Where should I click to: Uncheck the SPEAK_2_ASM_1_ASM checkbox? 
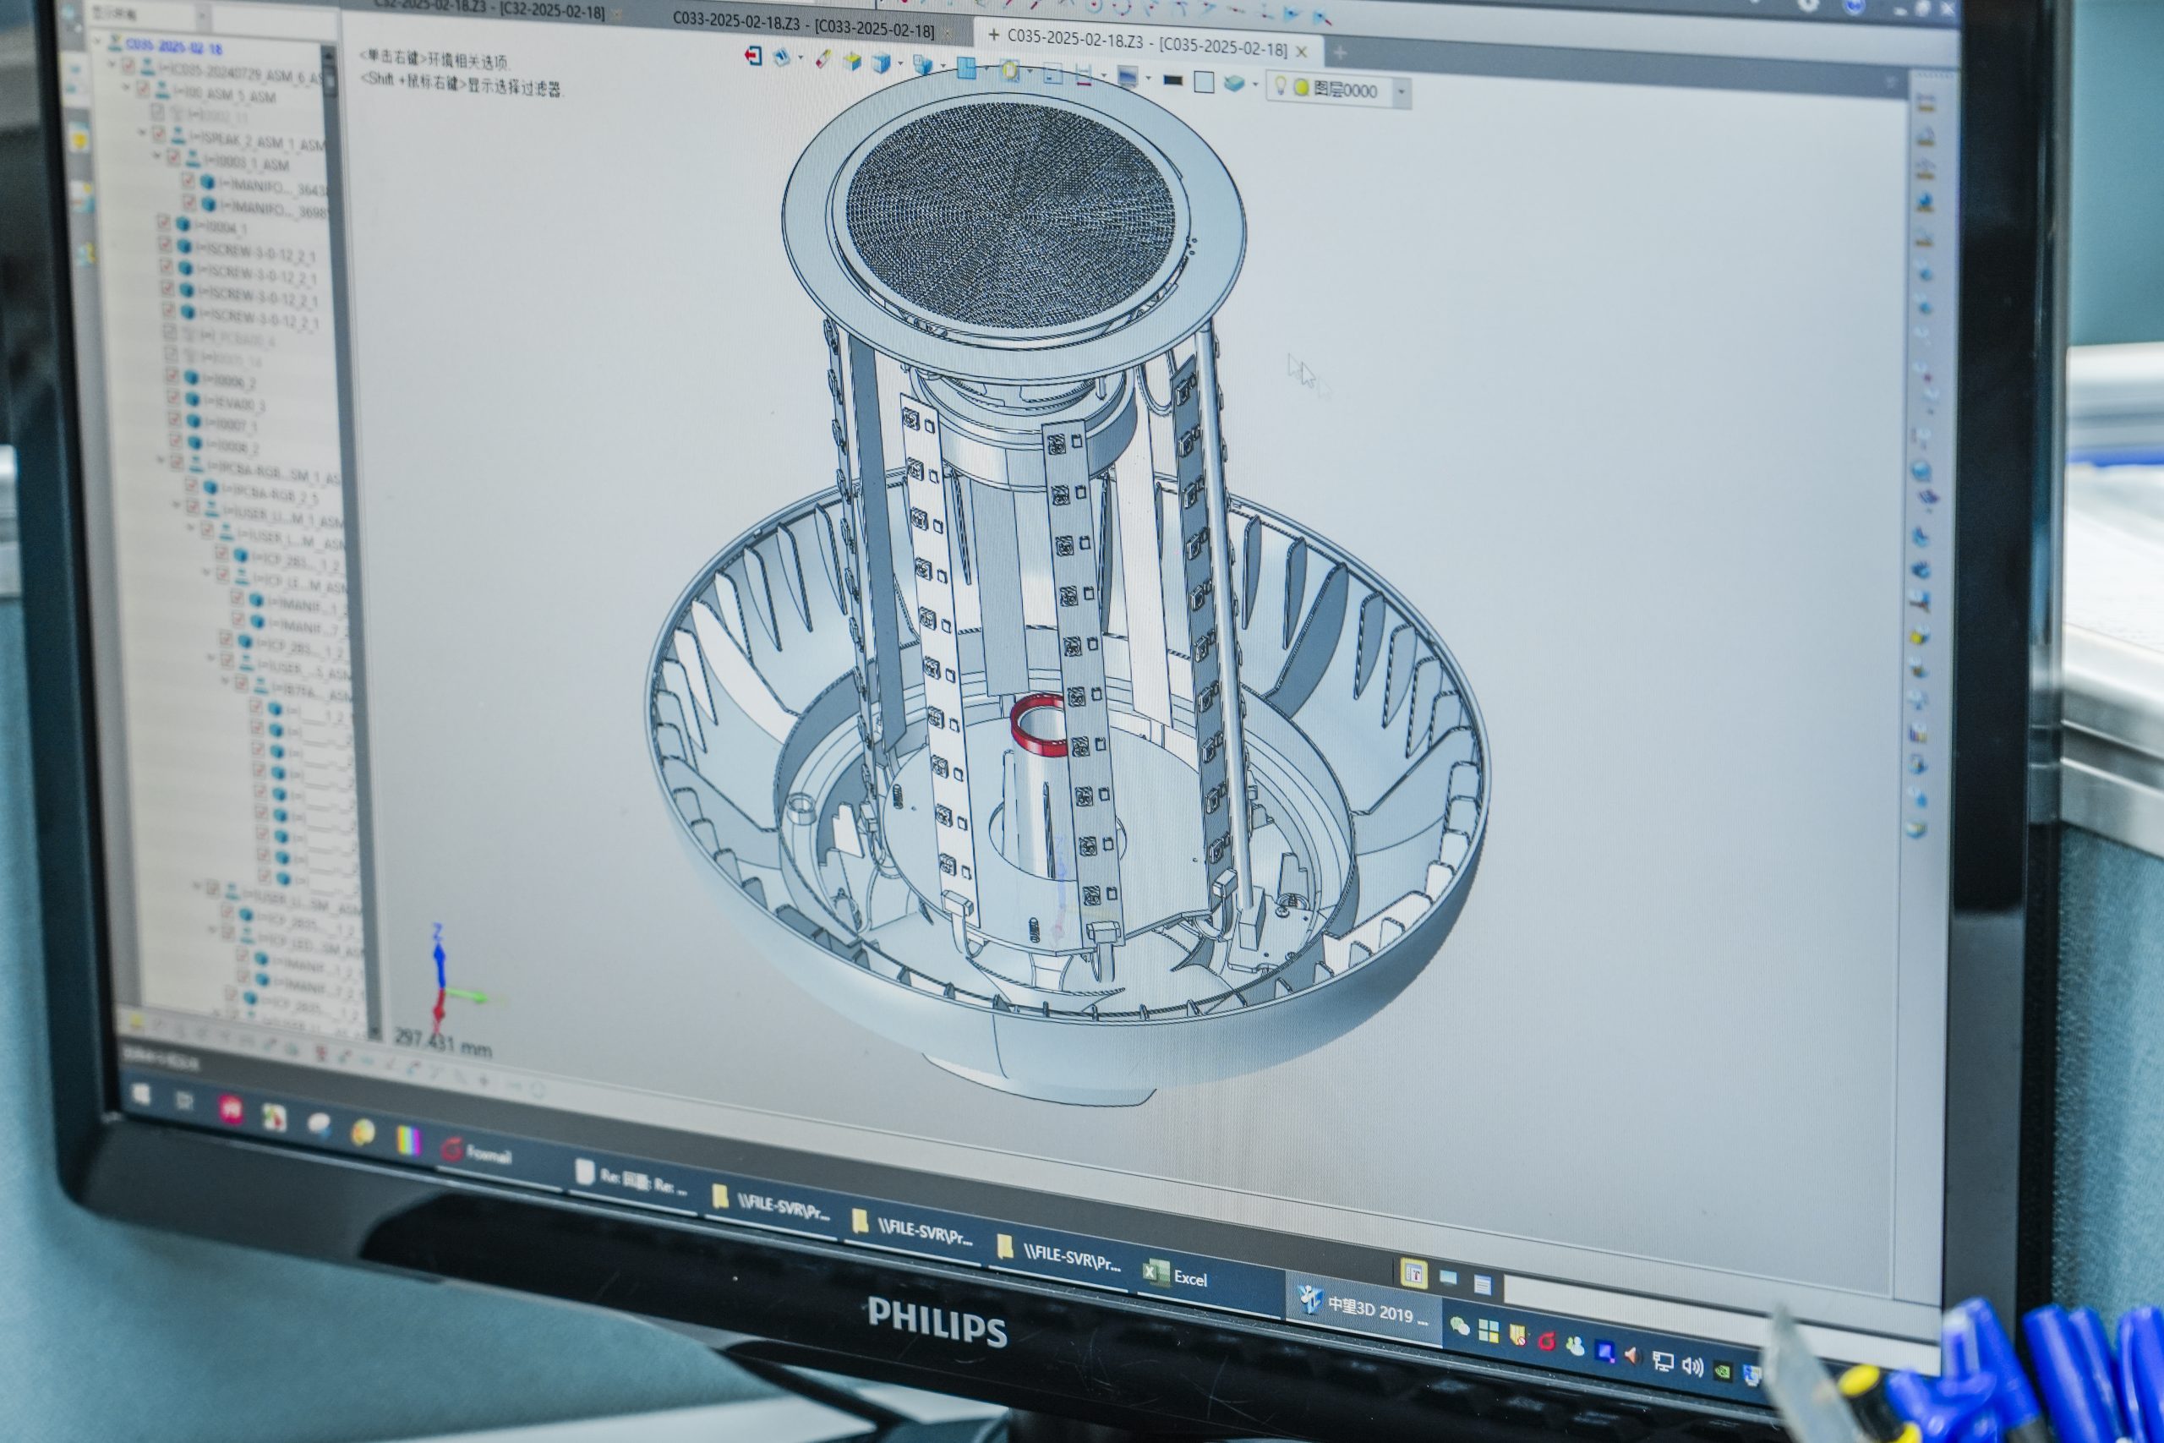(158, 134)
